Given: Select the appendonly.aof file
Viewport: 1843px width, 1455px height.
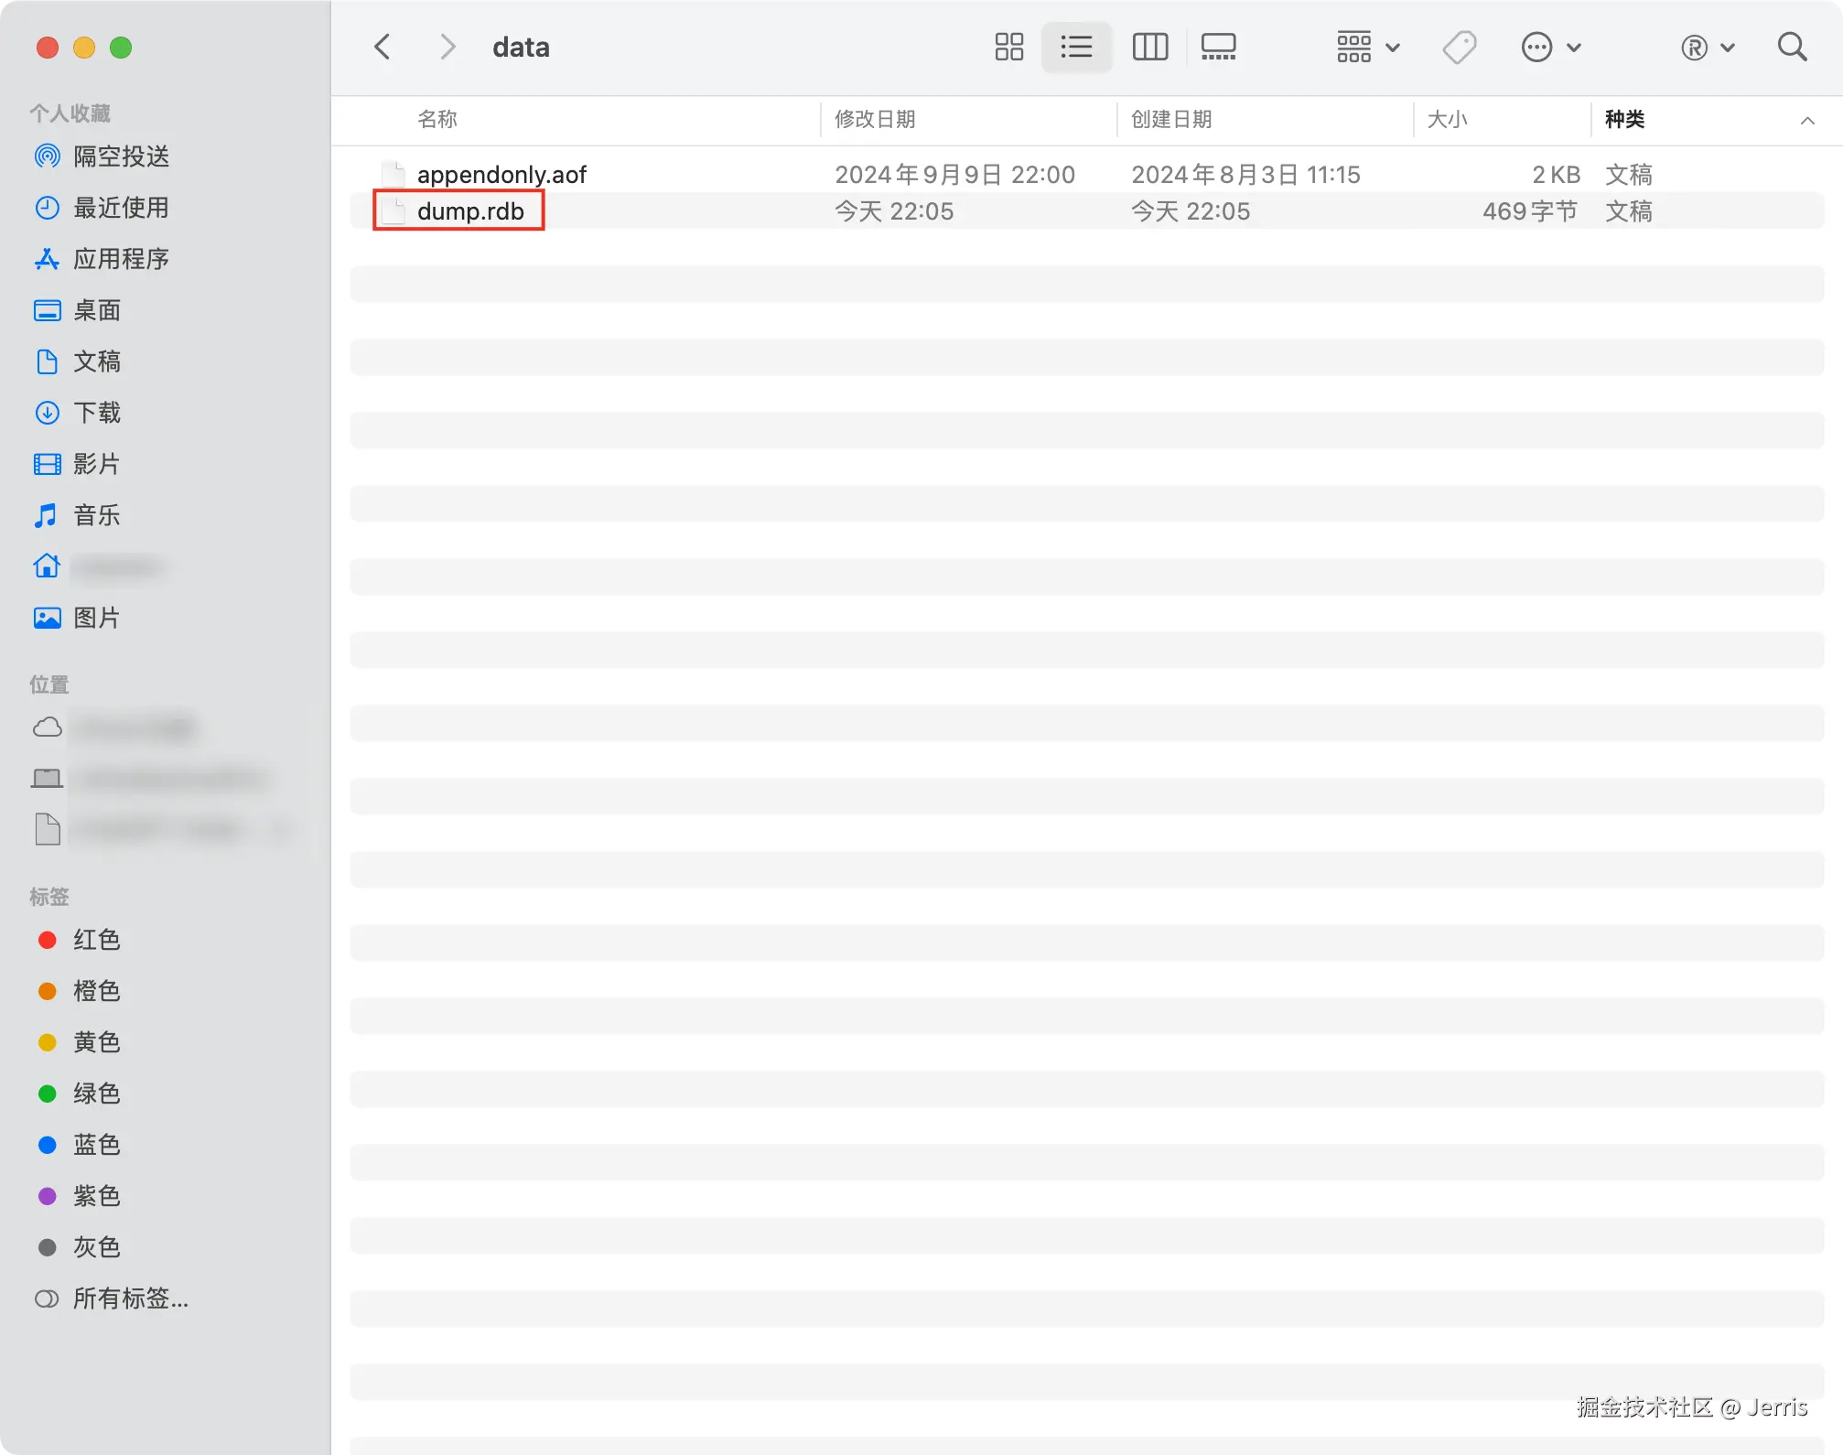Looking at the screenshot, I should (x=501, y=175).
